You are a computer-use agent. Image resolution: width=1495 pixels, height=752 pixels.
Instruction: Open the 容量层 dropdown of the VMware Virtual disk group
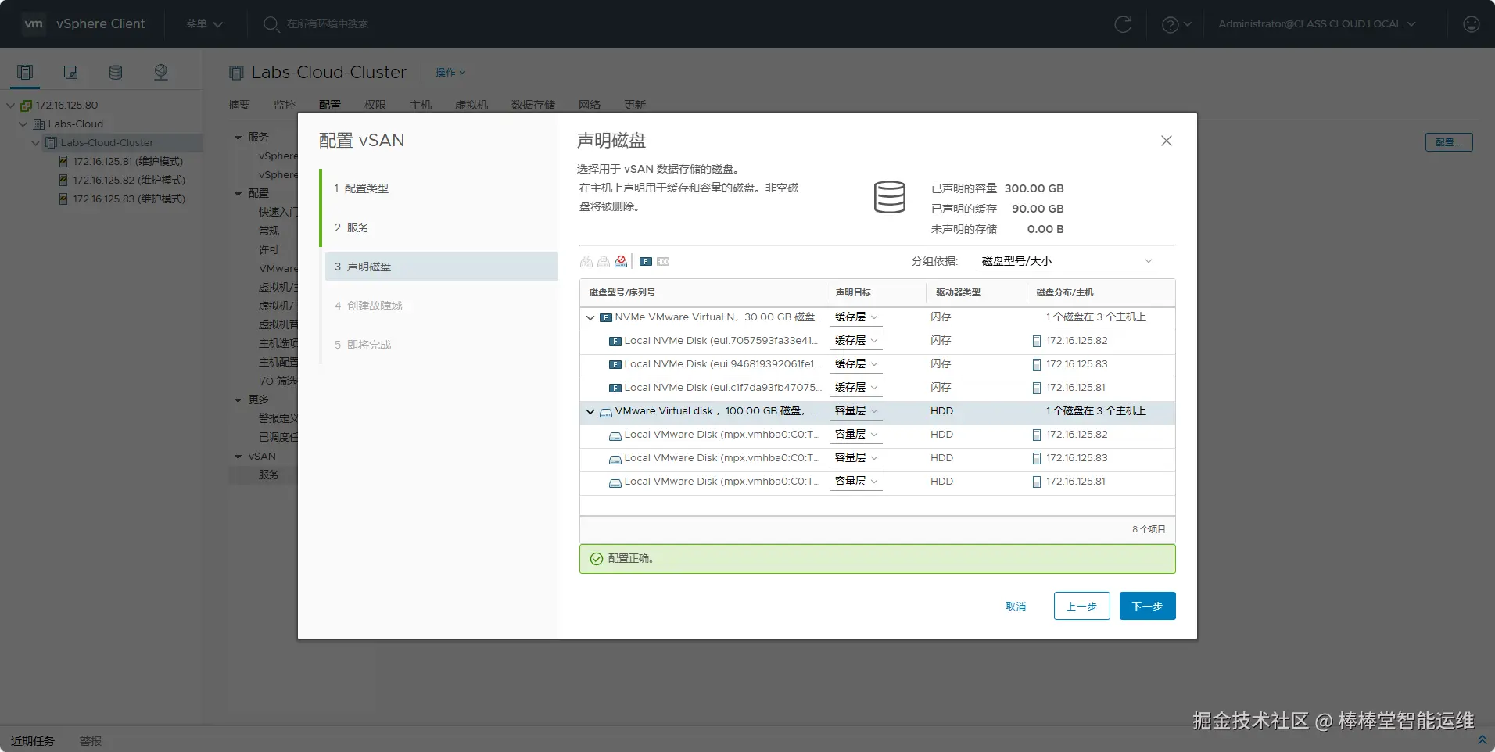(856, 411)
